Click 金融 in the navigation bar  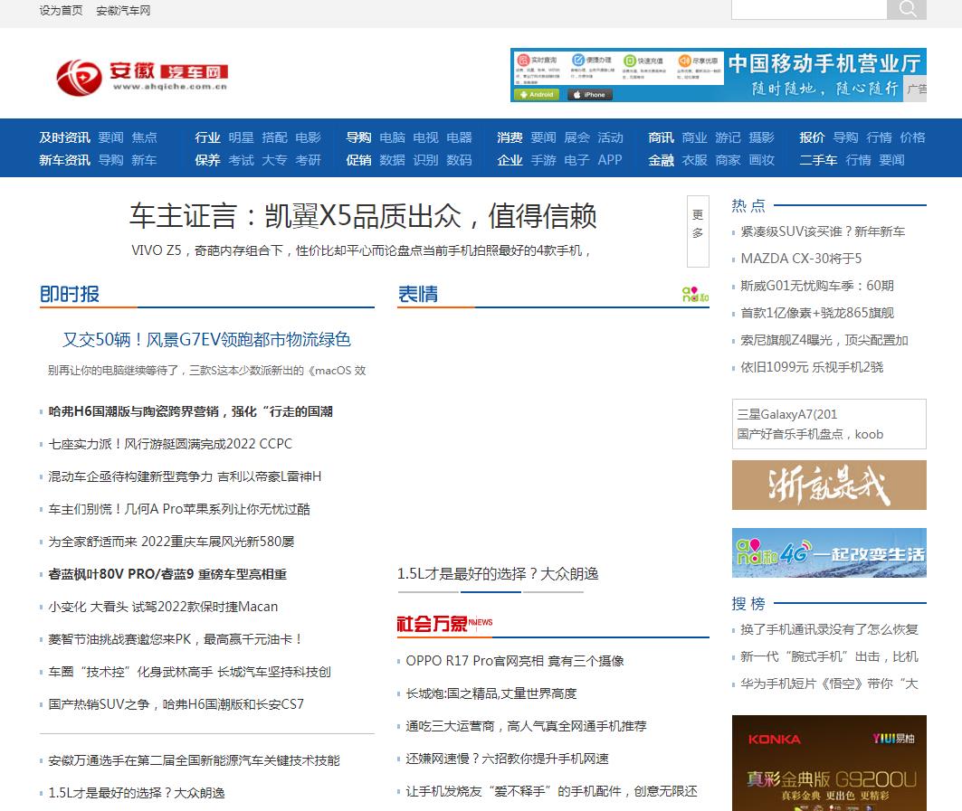[x=661, y=160]
